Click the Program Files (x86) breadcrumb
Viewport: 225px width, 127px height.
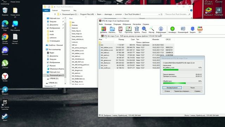(x=87, y=14)
